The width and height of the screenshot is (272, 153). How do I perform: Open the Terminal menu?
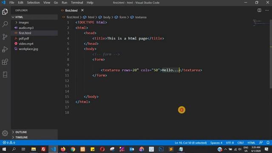[77, 3]
